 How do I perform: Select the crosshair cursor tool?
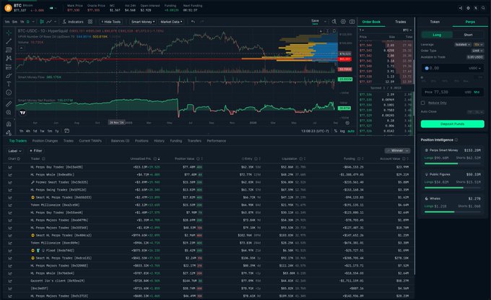coord(9,33)
